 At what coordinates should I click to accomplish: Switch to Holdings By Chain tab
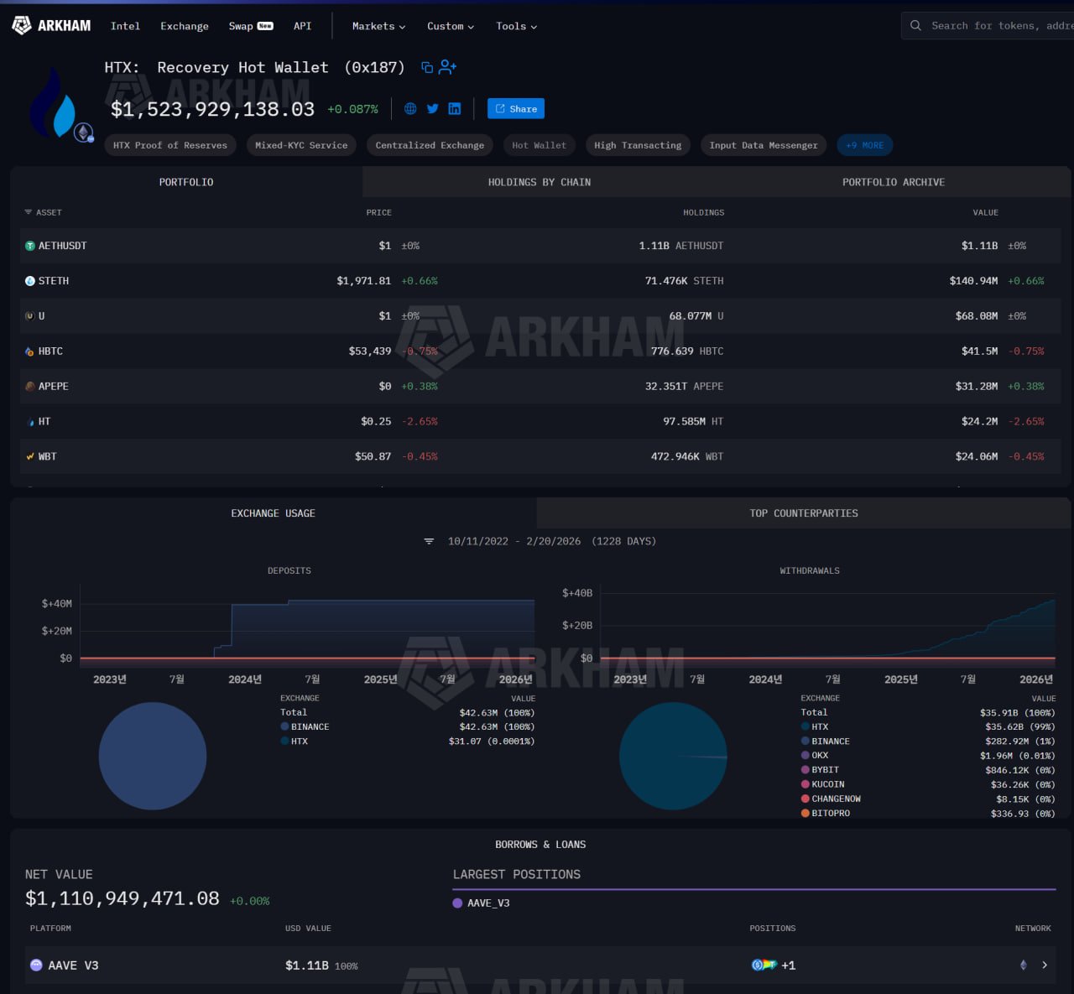pos(540,182)
